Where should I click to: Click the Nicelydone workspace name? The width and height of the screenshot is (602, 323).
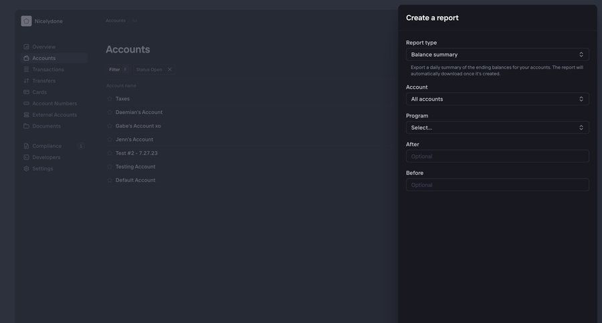point(48,21)
